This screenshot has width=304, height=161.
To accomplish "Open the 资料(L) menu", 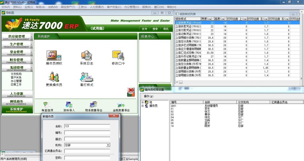I will coord(17,7).
